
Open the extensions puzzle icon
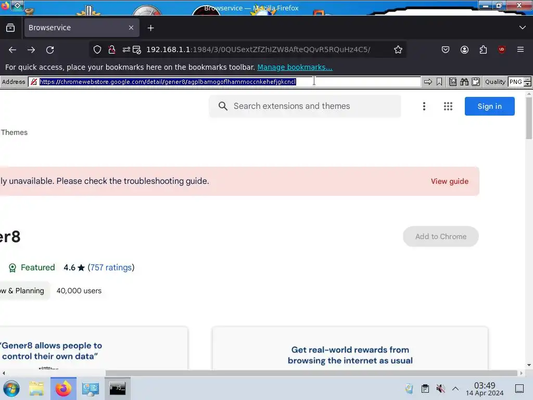pos(483,49)
